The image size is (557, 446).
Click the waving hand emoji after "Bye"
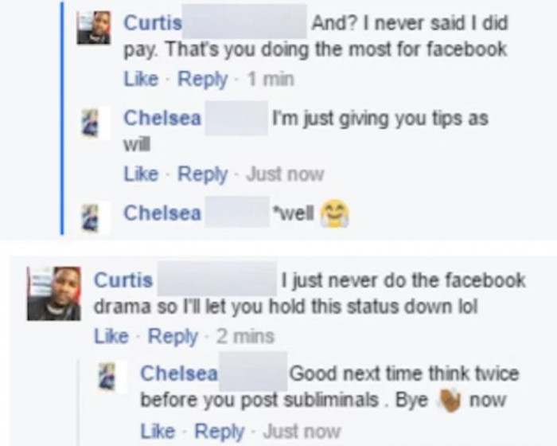point(450,398)
